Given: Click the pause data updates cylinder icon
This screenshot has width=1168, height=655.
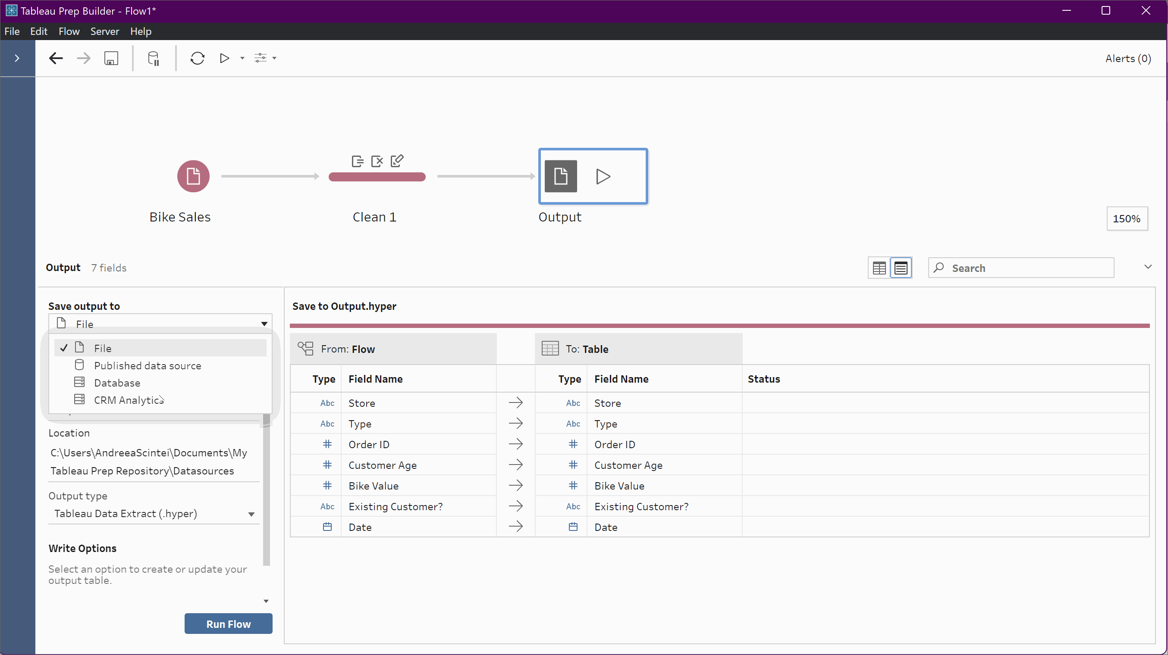Looking at the screenshot, I should coord(154,58).
